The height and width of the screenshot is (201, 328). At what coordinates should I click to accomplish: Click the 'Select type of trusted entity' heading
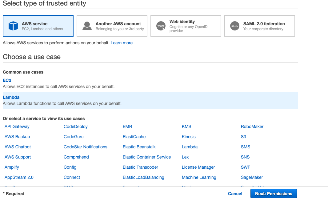coord(44,4)
